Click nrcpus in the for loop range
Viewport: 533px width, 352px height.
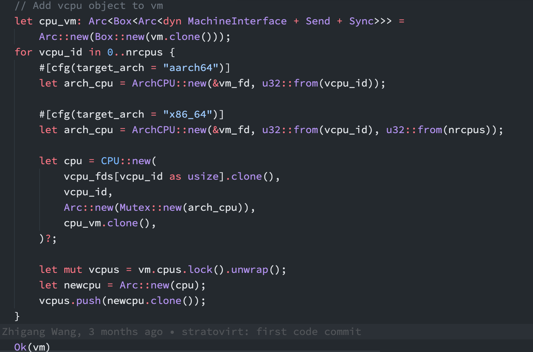tap(144, 53)
